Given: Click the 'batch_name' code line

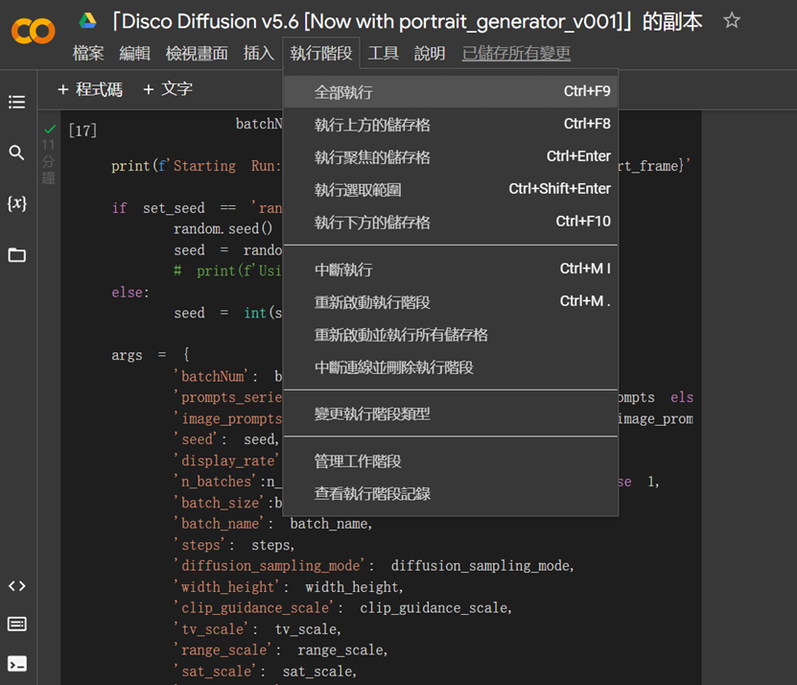Looking at the screenshot, I should 273,524.
